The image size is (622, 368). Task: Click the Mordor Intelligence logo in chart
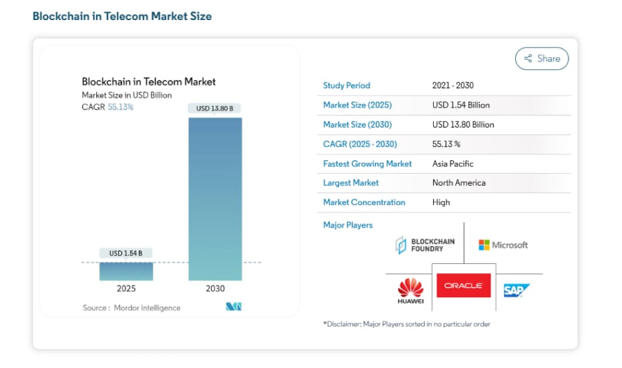233,307
